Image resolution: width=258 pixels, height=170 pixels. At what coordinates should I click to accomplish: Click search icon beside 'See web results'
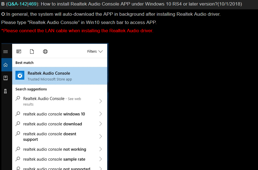pos(18,98)
